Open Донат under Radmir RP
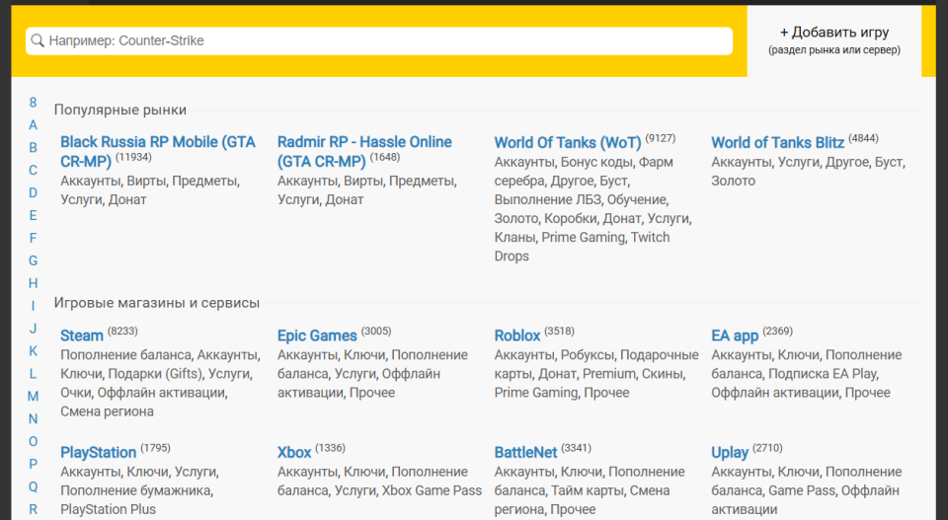 pyautogui.click(x=345, y=199)
